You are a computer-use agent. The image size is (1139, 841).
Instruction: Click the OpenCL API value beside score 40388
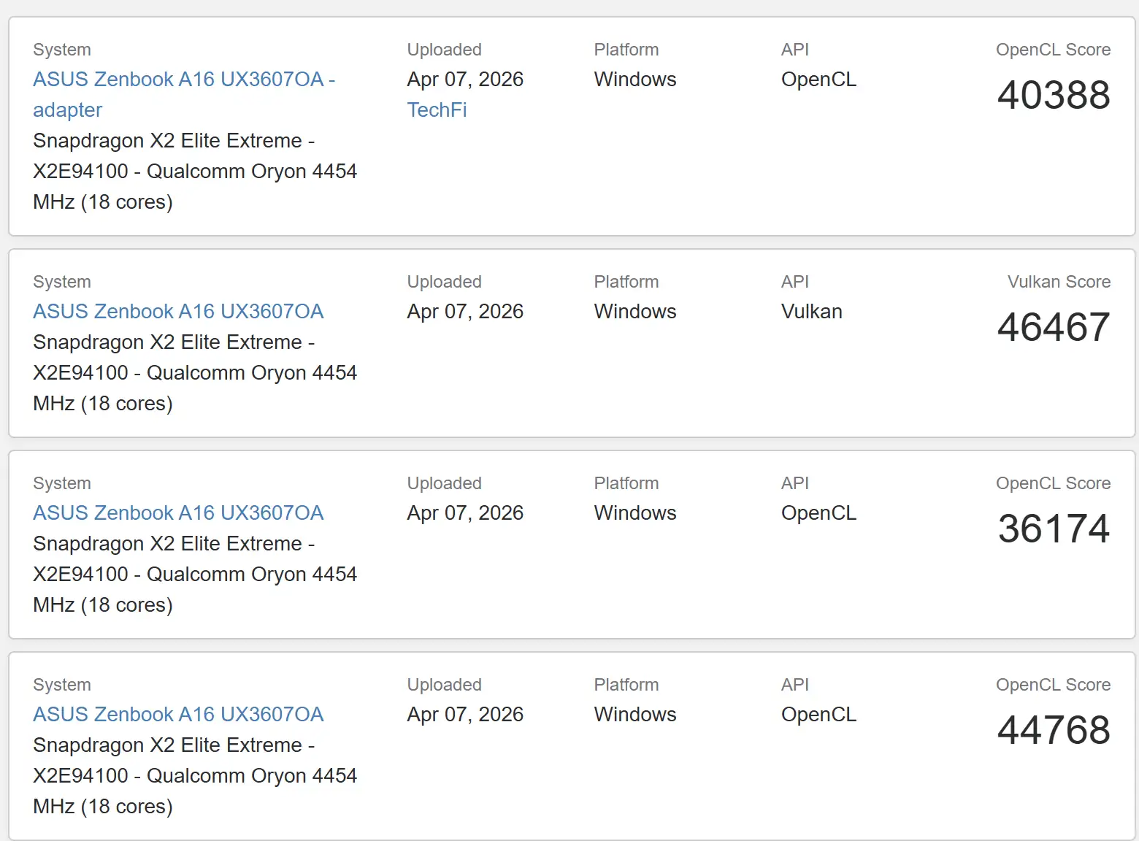tap(818, 79)
